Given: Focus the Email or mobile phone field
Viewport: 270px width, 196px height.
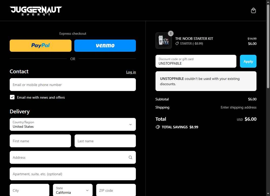Looking at the screenshot, I should [x=73, y=85].
